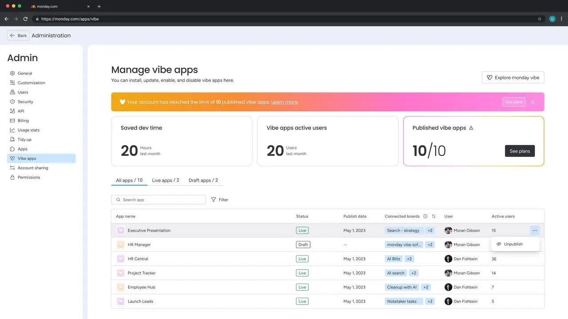
Task: Switch to Draft apps tab
Action: [x=203, y=180]
